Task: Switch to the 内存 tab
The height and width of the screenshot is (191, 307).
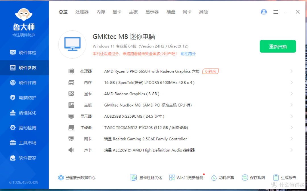Action: click(101, 12)
